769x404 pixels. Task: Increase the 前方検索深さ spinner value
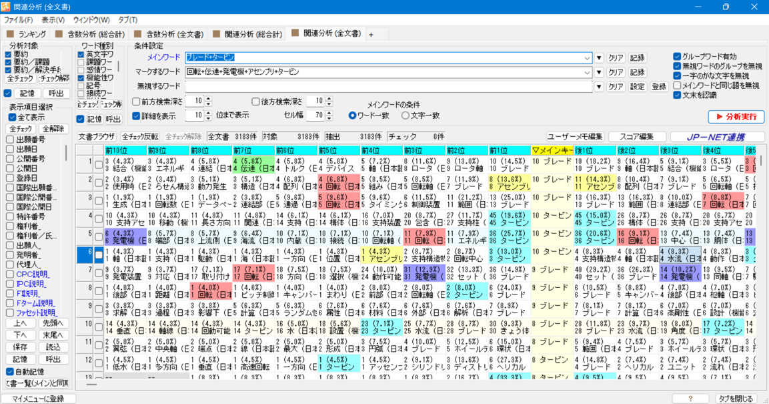208,99
